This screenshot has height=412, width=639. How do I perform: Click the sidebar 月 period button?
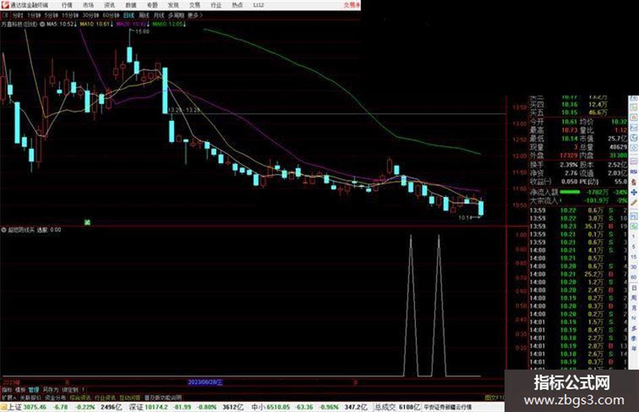pos(634,308)
